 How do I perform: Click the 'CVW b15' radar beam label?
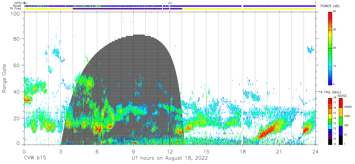coord(35,158)
